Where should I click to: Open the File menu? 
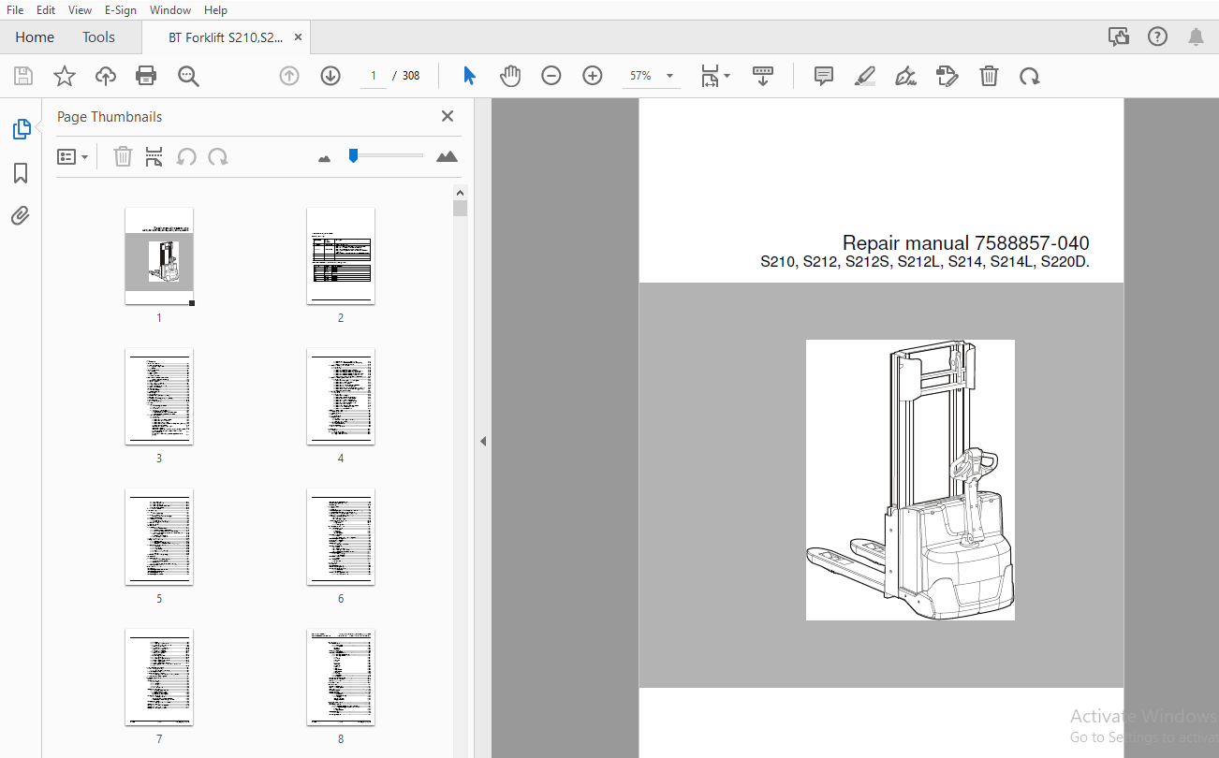[16, 9]
